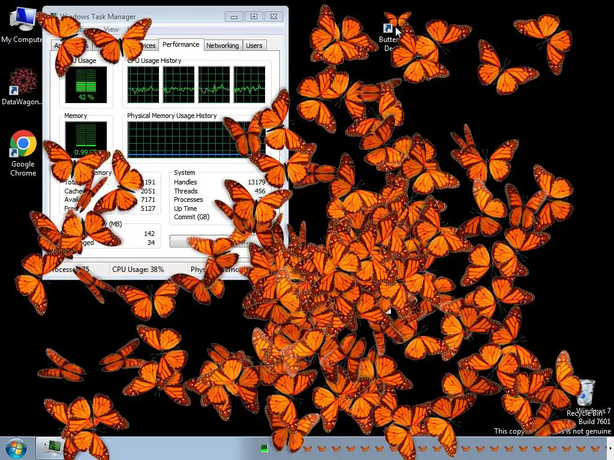Click the Free memory value 5127
Image resolution: width=614 pixels, height=460 pixels.
(x=148, y=208)
